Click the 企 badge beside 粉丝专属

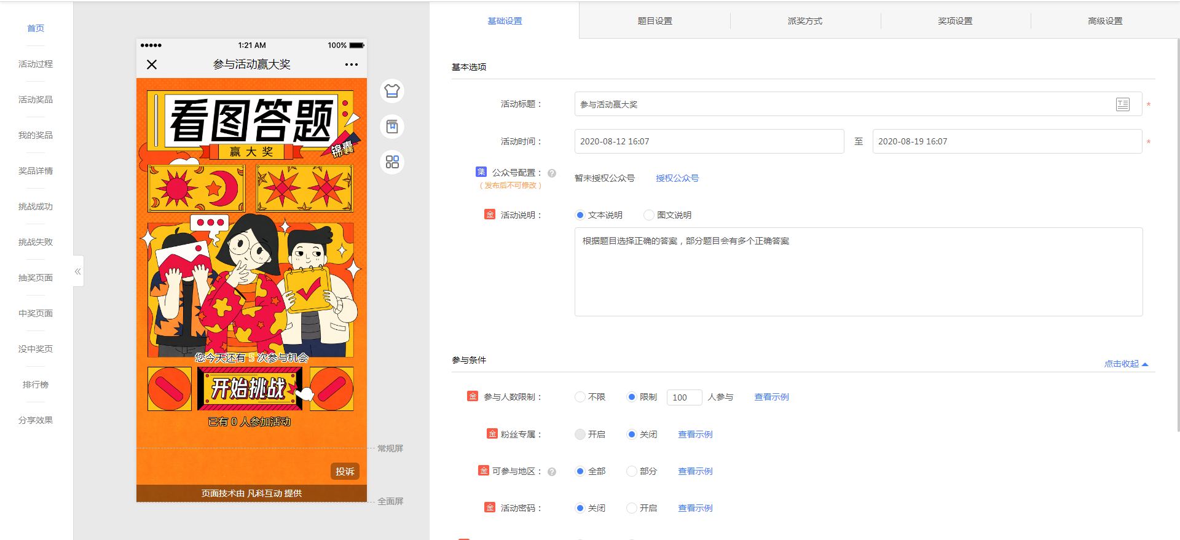(x=492, y=434)
